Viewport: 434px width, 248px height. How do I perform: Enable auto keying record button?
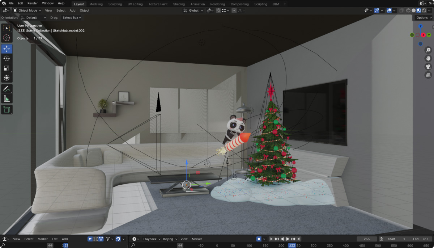[x=259, y=239]
